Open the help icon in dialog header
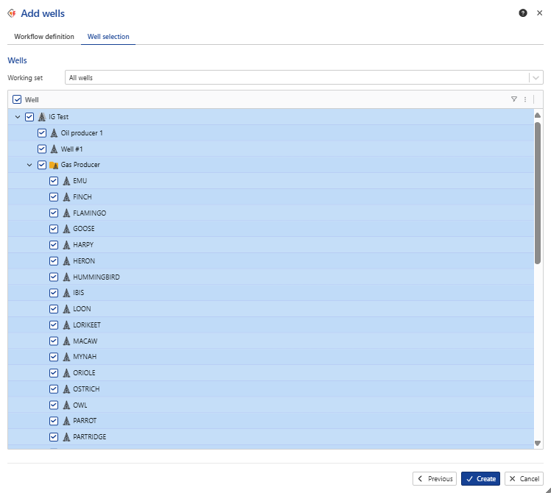Viewport: 551px width, 493px height. click(522, 13)
